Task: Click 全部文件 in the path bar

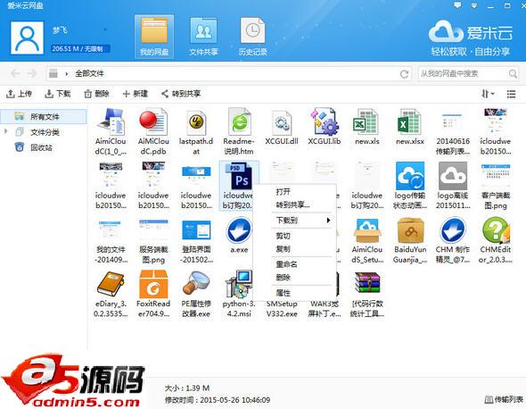Action: click(89, 73)
